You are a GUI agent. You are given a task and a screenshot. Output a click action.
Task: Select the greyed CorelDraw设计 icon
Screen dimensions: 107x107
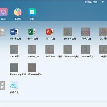68,50
